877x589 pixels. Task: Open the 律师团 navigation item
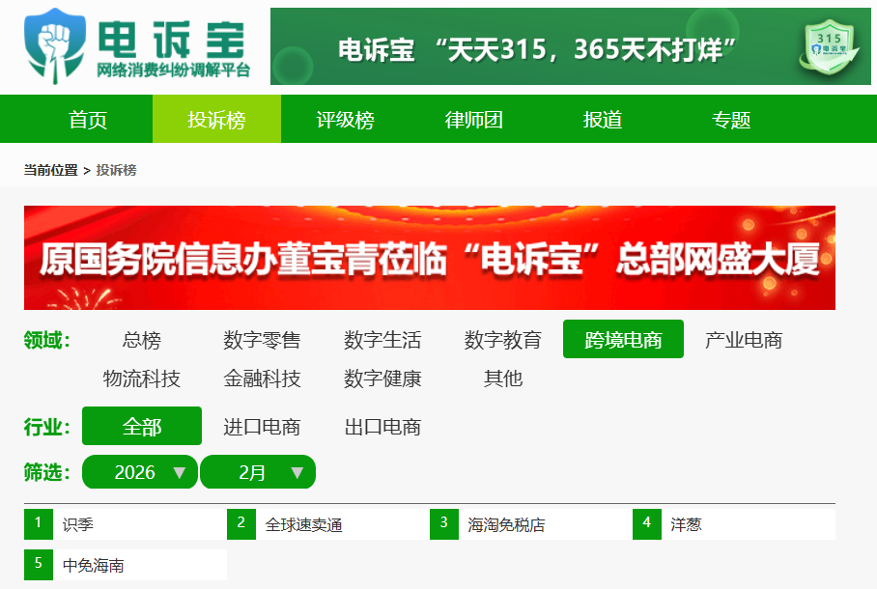[x=473, y=120]
